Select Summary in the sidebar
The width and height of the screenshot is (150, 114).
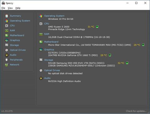[x=15, y=16]
